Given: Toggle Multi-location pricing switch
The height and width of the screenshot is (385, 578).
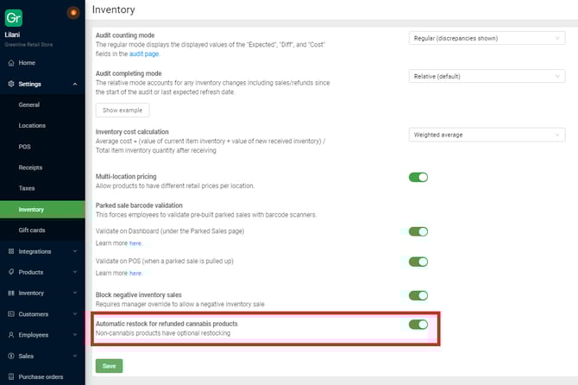Looking at the screenshot, I should click(x=418, y=178).
